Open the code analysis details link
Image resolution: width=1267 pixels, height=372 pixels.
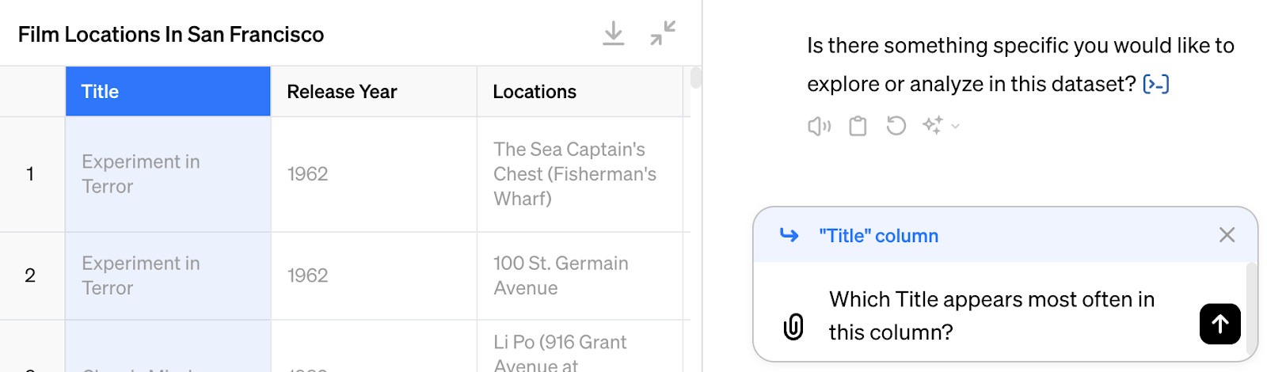(1156, 84)
